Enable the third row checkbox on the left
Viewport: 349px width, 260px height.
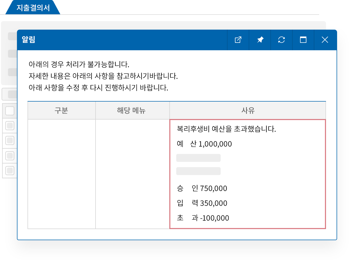coord(10,140)
